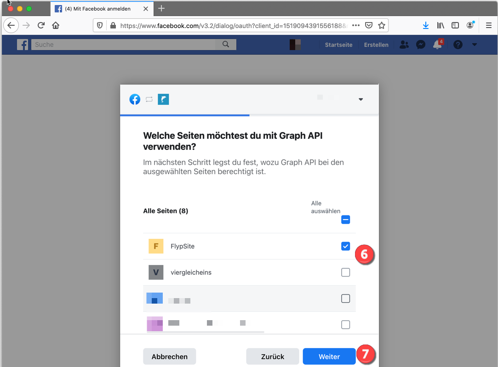This screenshot has height=367, width=498.
Task: Go to Startseite
Action: [x=338, y=45]
